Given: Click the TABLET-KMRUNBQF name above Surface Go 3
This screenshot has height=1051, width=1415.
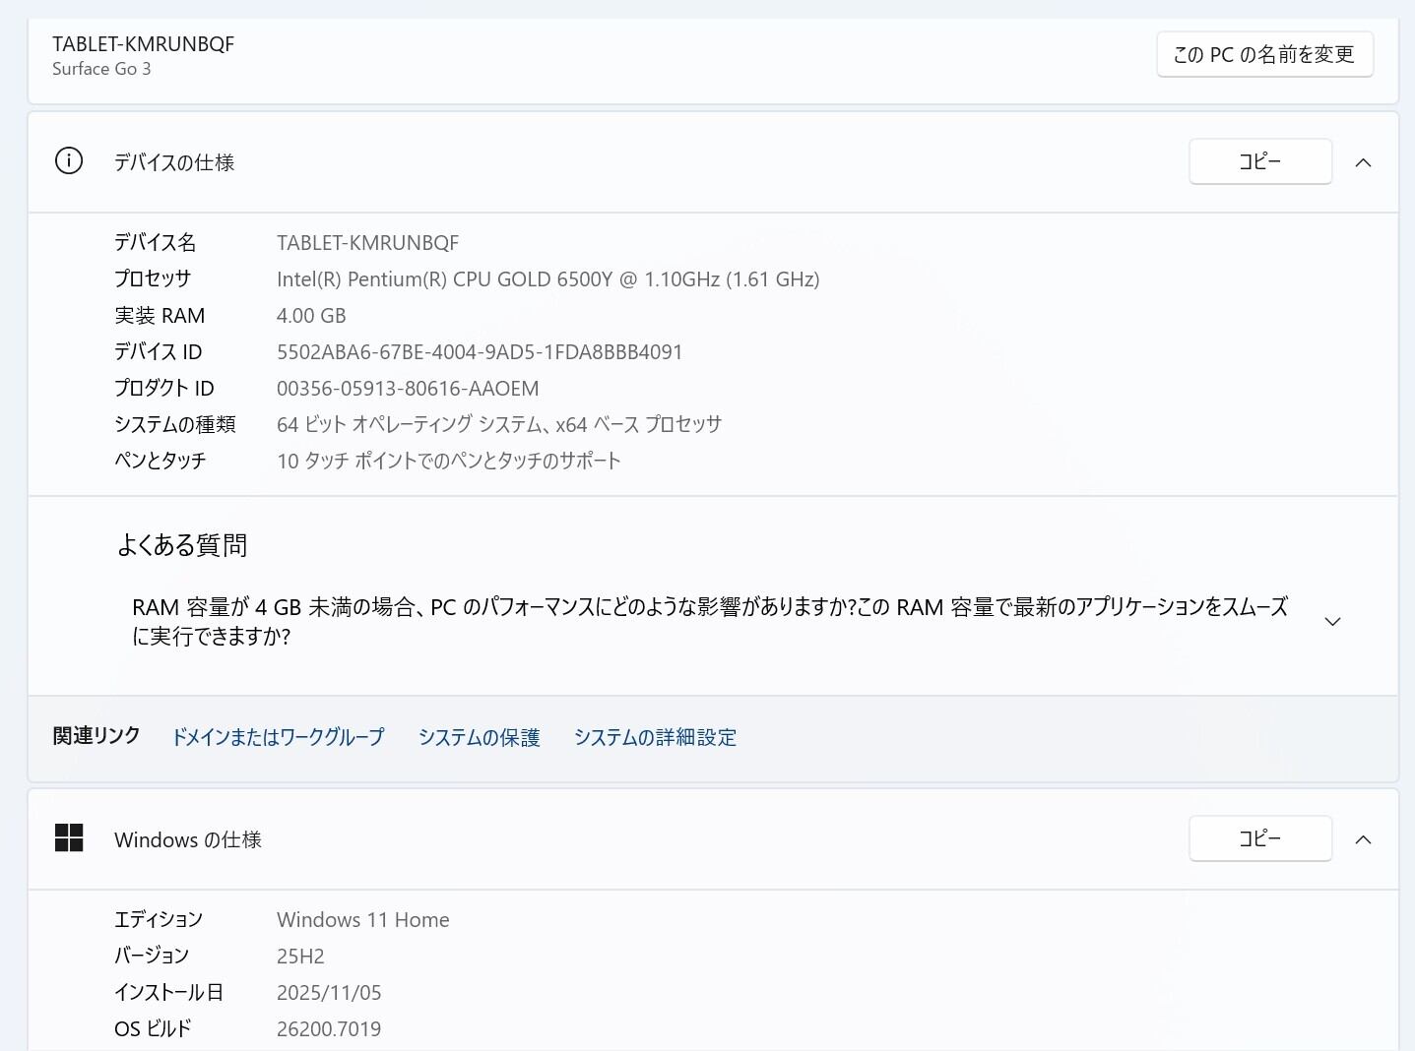Looking at the screenshot, I should coord(143,44).
